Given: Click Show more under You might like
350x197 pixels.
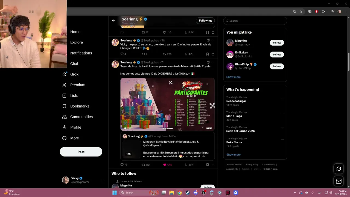Looking at the screenshot, I should [x=234, y=77].
